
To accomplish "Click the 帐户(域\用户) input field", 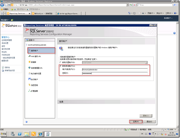I will (x=115, y=70).
